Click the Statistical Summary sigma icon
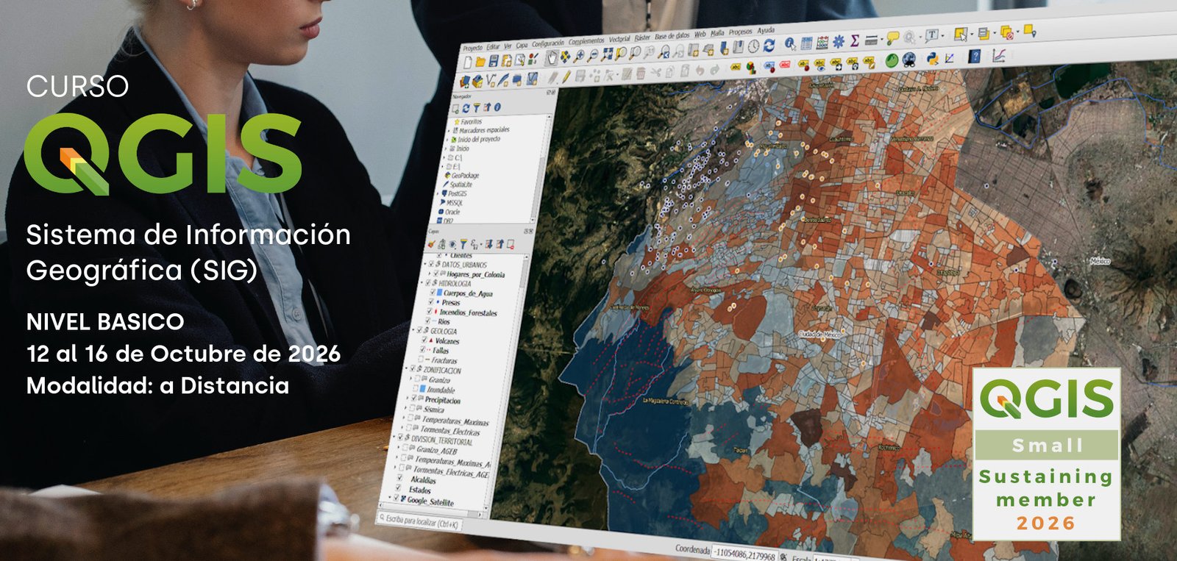Viewport: 1177px width, 561px height. (x=855, y=40)
